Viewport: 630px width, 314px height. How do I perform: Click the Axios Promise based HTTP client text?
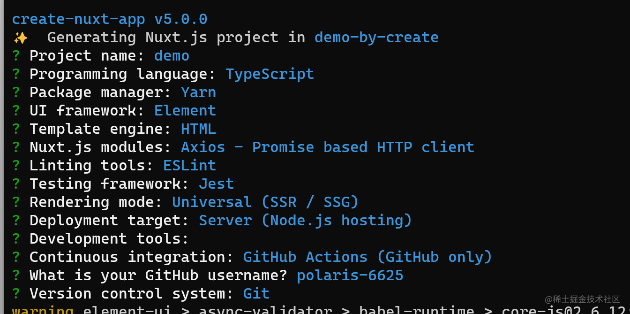[x=328, y=147]
